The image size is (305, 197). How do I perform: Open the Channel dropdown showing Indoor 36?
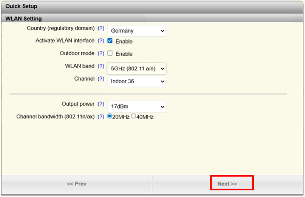click(x=136, y=81)
